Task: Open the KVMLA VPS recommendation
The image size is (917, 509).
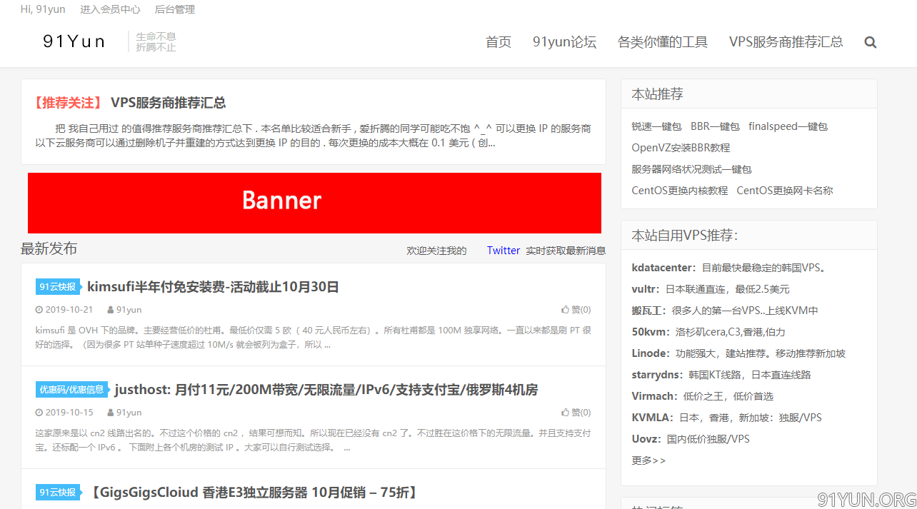Action: [x=727, y=418]
